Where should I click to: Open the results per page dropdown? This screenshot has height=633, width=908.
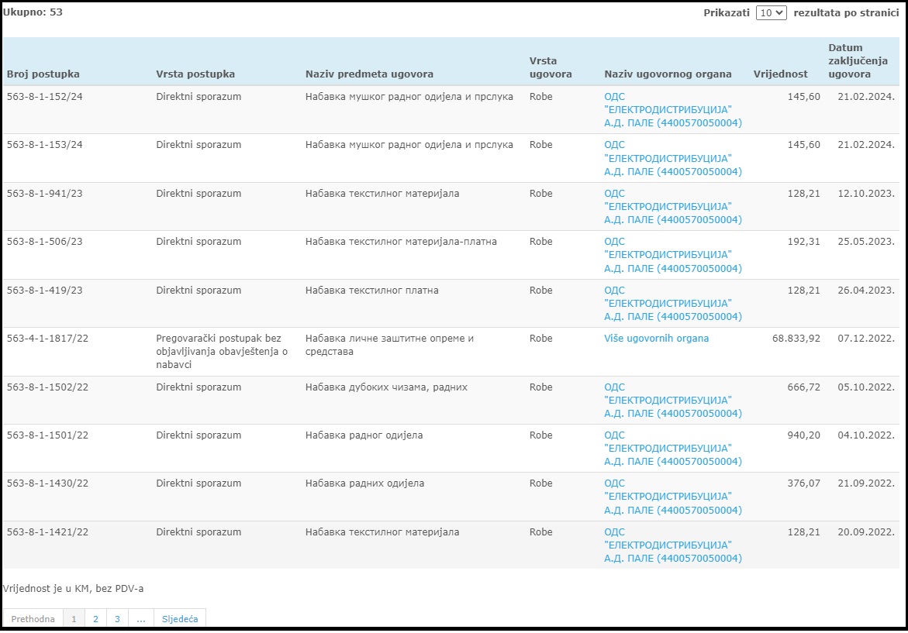point(771,12)
